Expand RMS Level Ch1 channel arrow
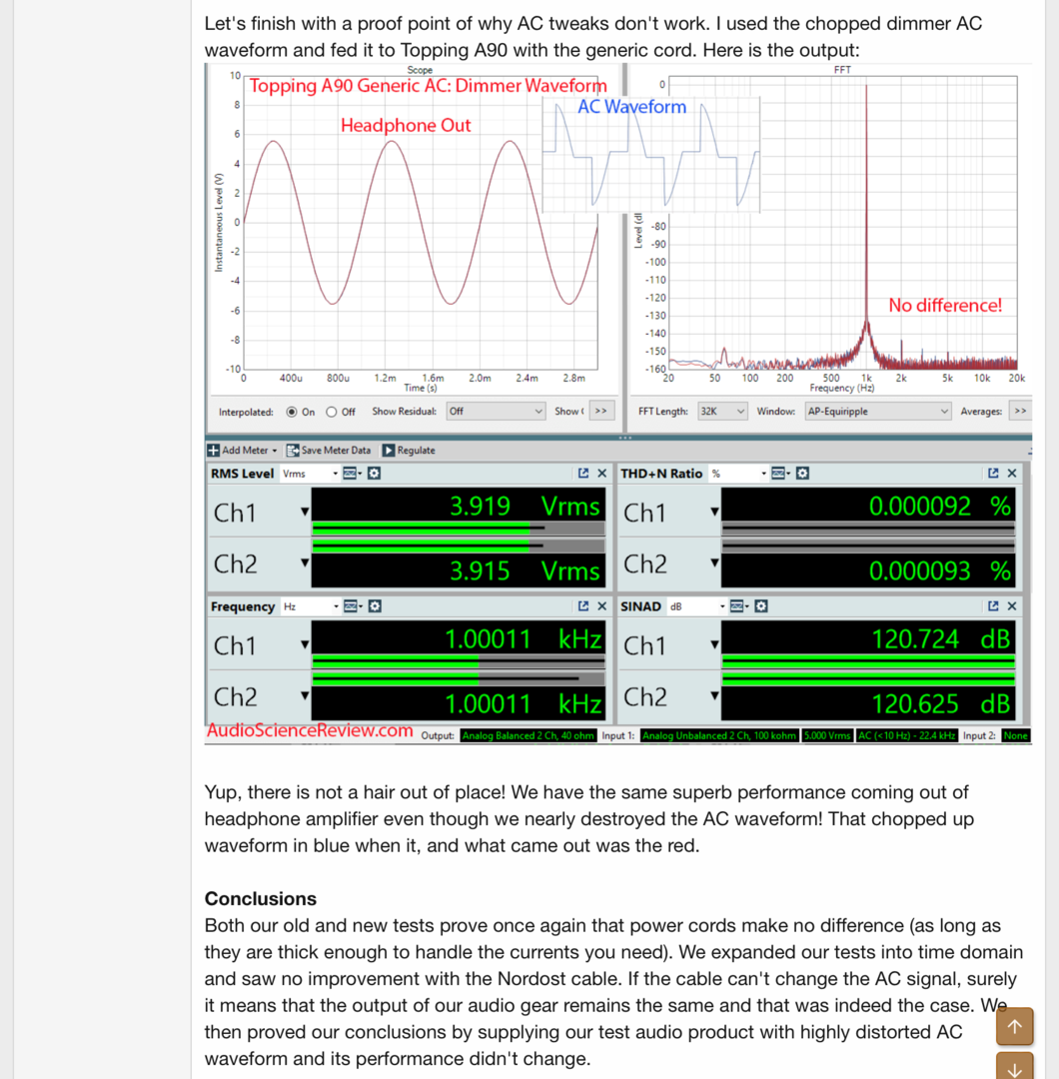The height and width of the screenshot is (1079, 1059). click(304, 512)
